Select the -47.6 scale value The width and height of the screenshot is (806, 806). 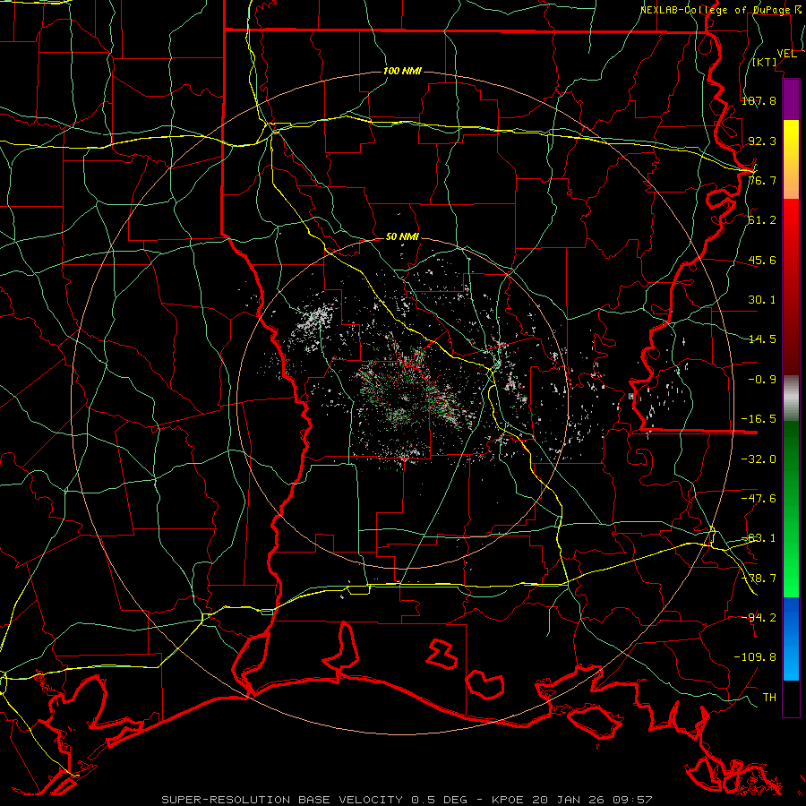pos(759,499)
